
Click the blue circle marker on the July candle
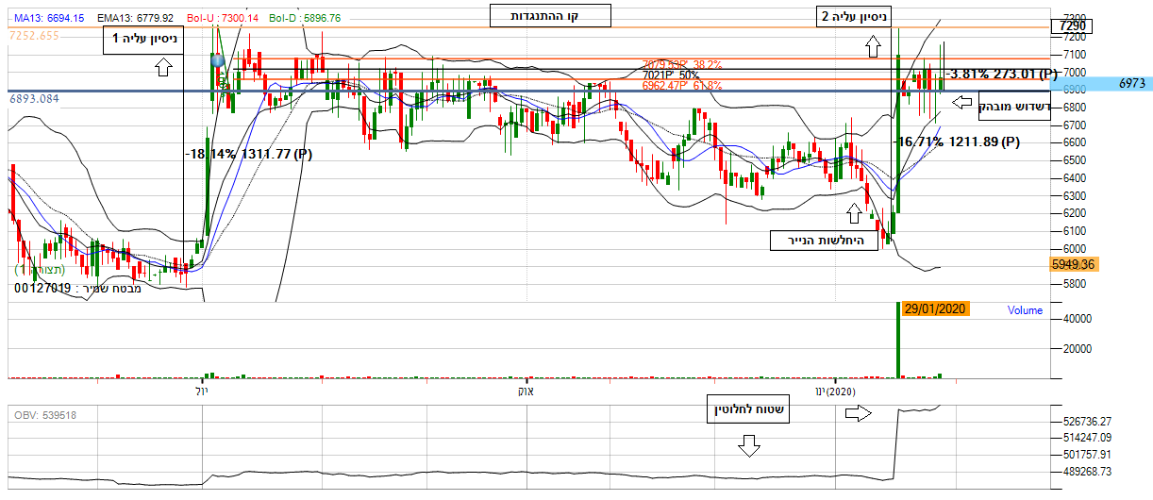218,60
